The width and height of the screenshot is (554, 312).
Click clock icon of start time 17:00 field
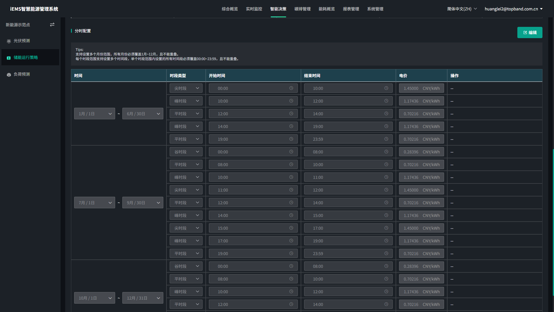(291, 241)
